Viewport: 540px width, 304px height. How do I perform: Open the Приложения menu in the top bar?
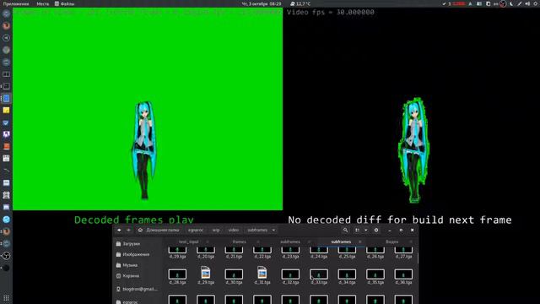16,3
